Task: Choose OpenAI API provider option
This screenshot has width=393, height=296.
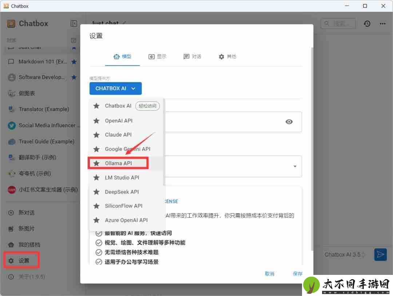Action: click(x=126, y=121)
